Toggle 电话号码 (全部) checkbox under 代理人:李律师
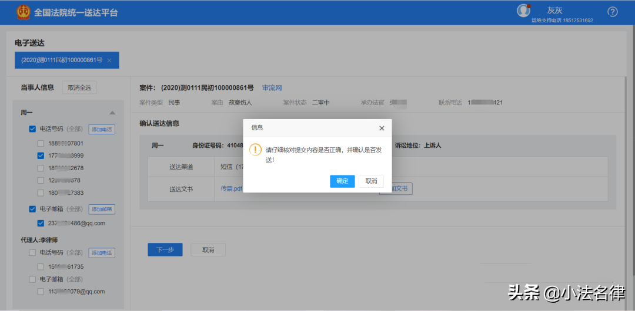This screenshot has height=311, width=635. pyautogui.click(x=32, y=253)
